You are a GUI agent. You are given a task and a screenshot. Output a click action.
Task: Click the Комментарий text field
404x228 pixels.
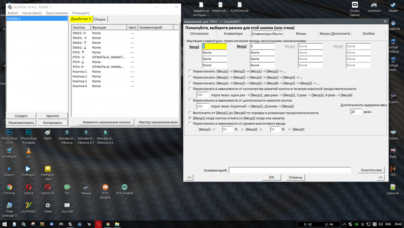(290, 170)
